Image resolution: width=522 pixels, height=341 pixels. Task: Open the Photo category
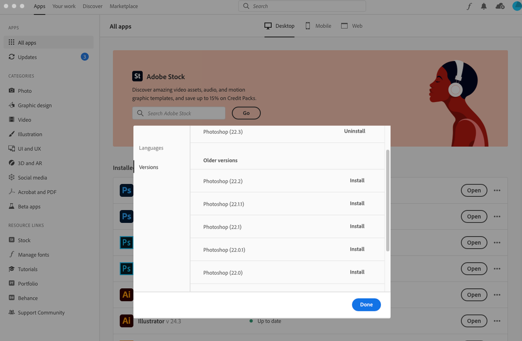coord(20,91)
